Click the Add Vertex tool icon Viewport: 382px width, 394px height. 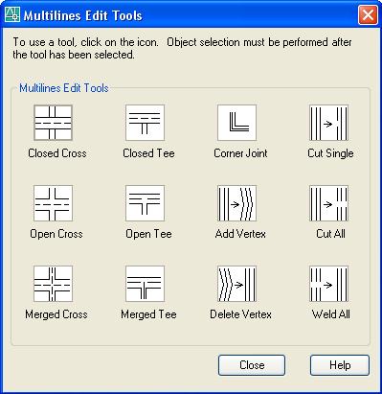[236, 203]
